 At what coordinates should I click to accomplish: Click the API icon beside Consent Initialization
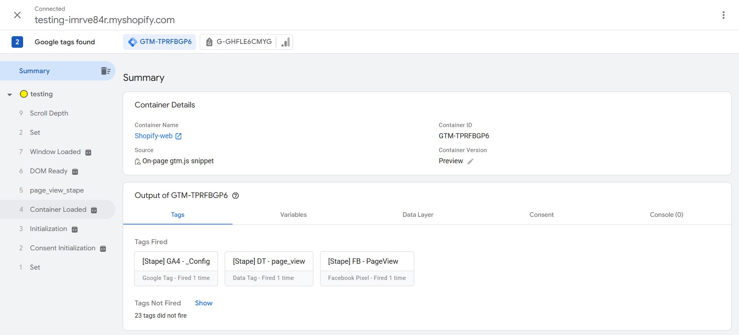click(x=103, y=248)
